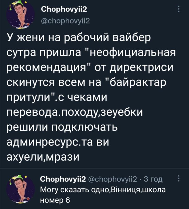Open the reply tweet's three-dot options menu
The height and width of the screenshot is (209, 189).
coord(179,178)
